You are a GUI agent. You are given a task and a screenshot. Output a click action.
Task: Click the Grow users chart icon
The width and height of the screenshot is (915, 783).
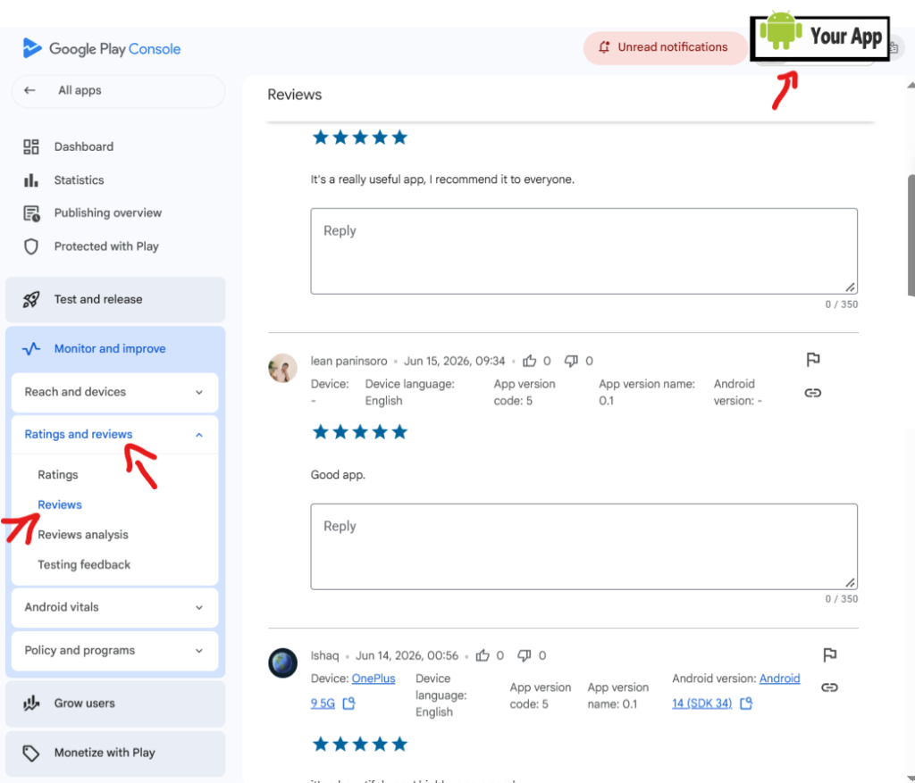(31, 704)
